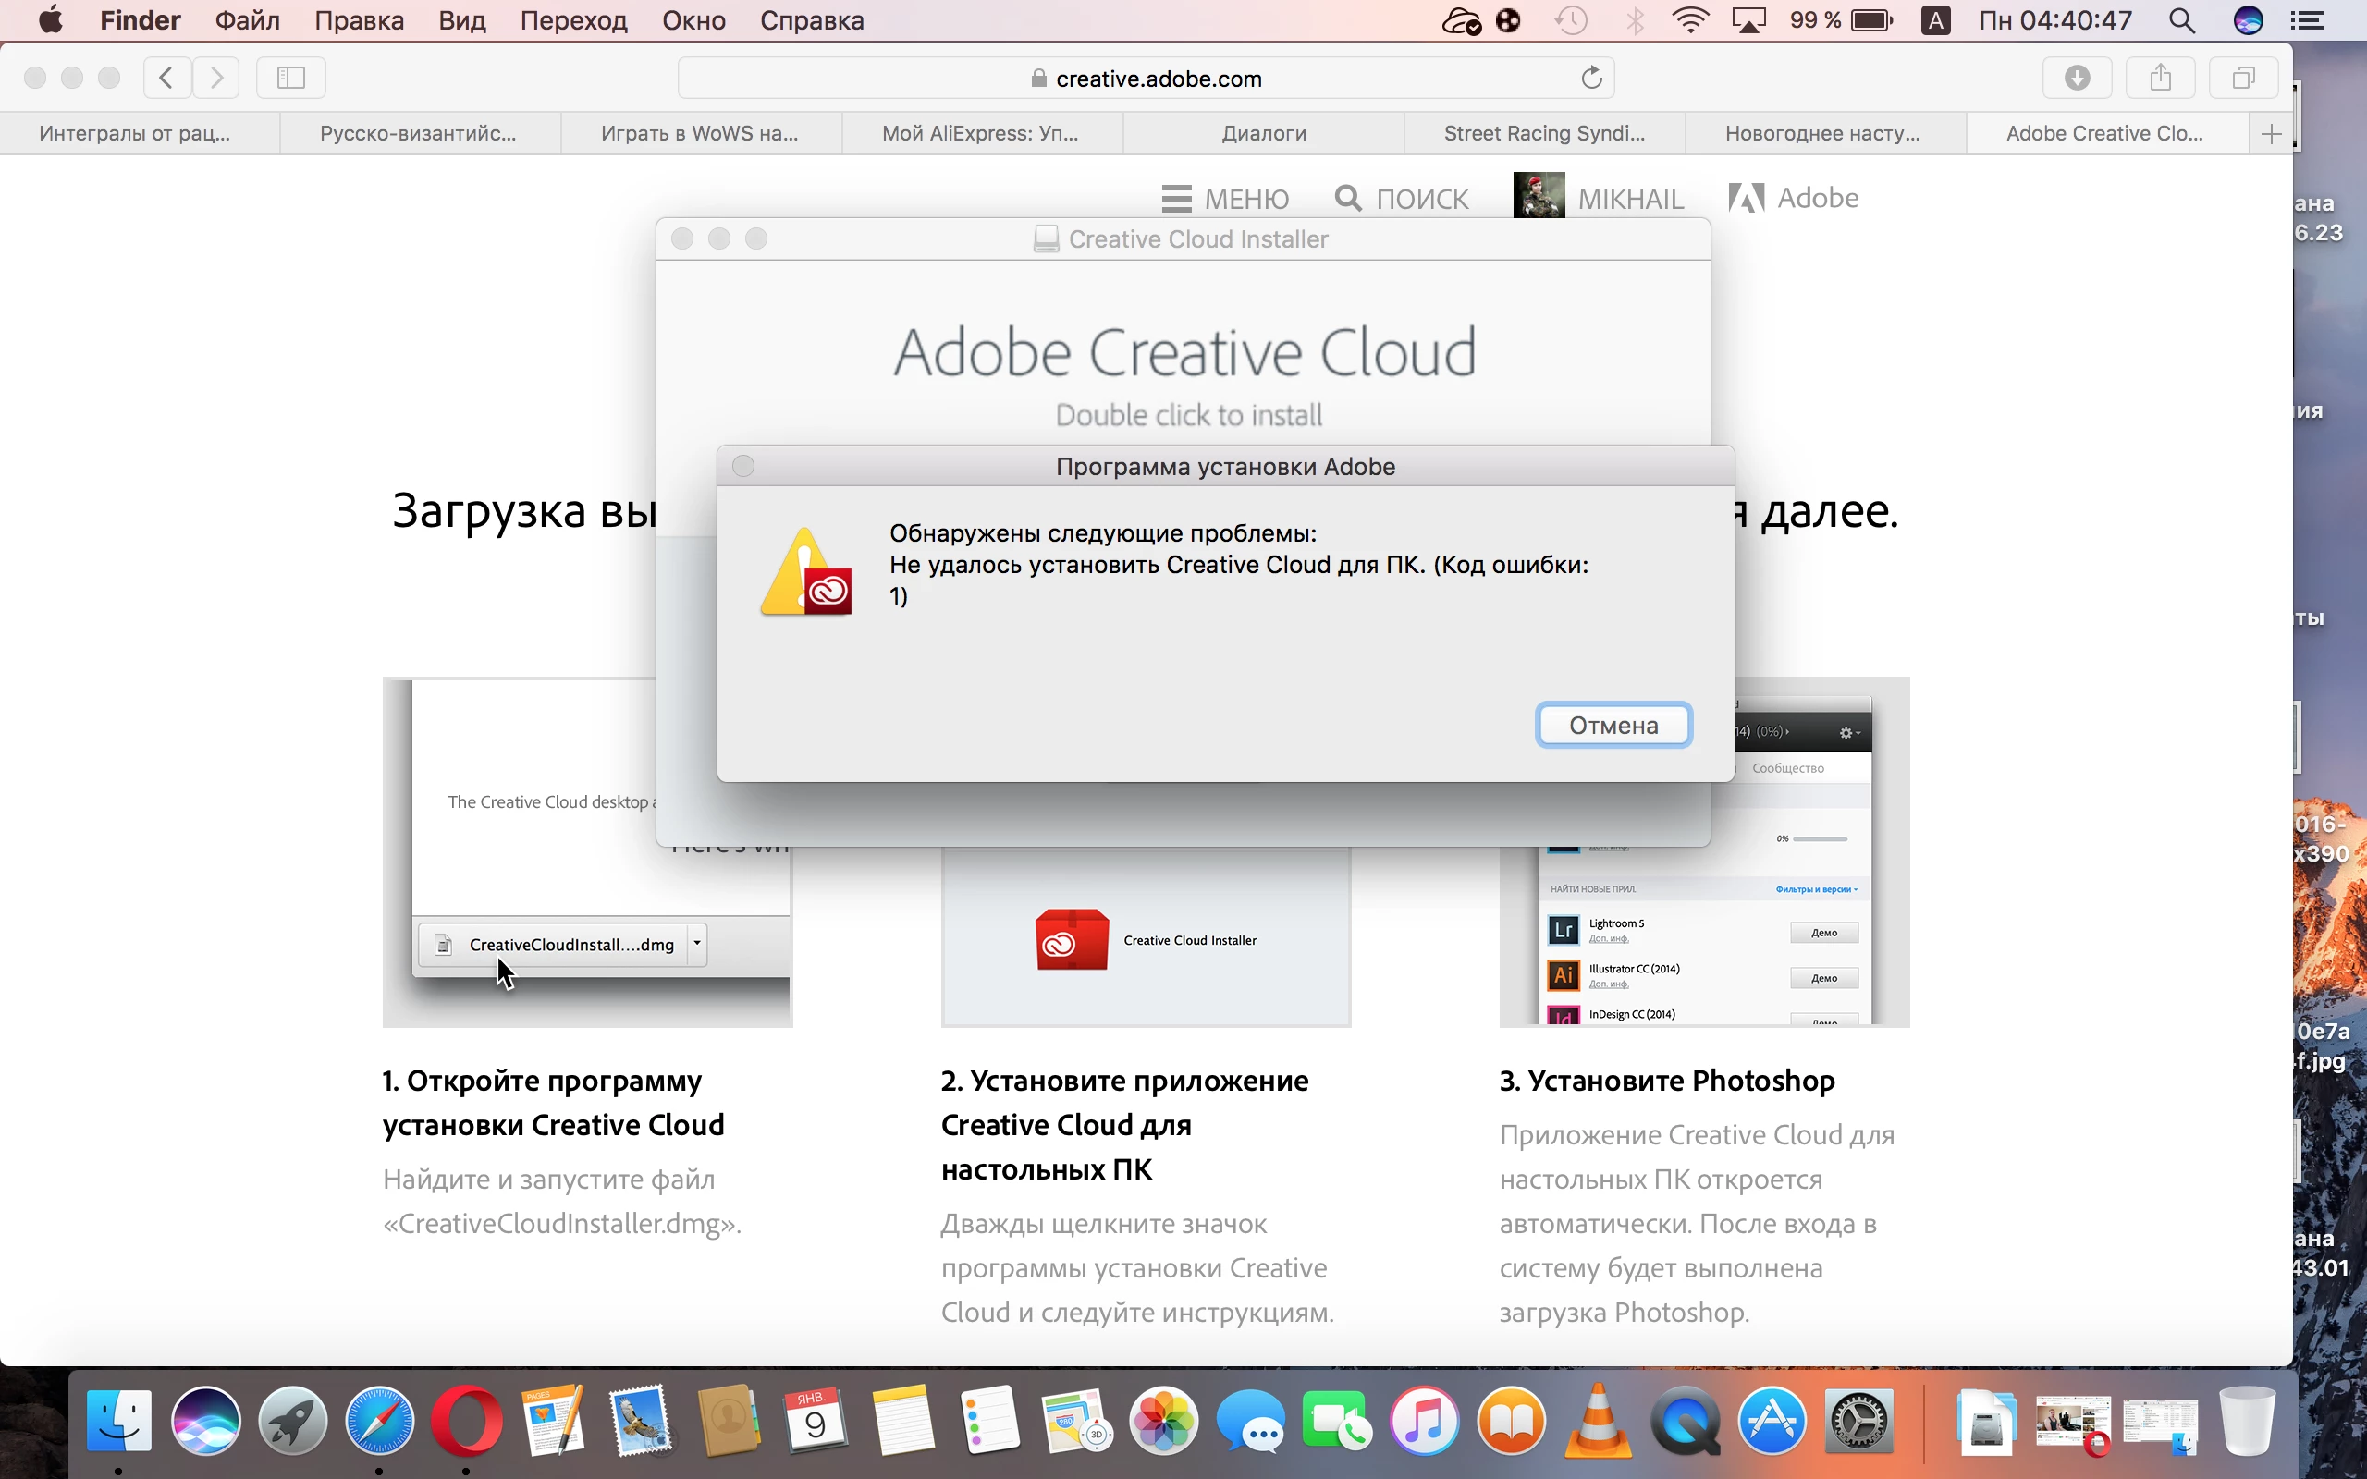Add new Safari tab with plus
Image resolution: width=2367 pixels, height=1479 pixels.
point(2271,134)
